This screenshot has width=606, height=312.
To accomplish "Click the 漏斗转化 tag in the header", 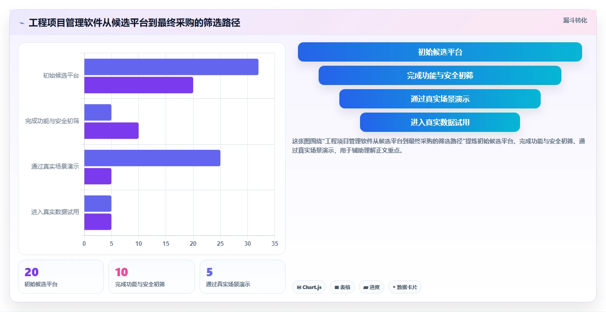I will [575, 20].
